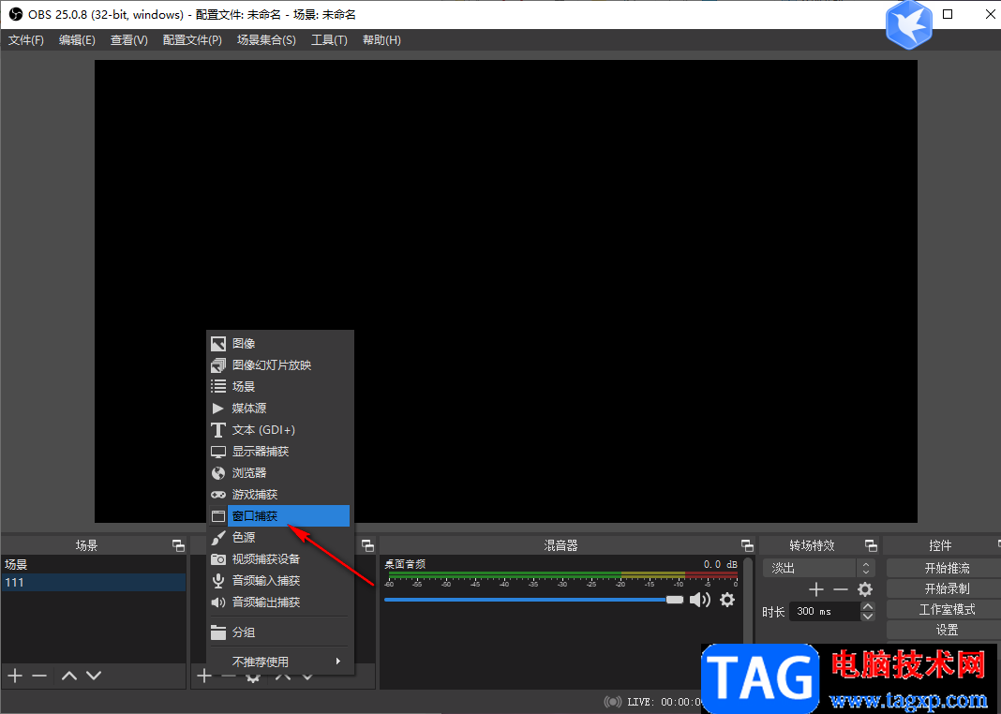Click the 桌面音频 channel label

pyautogui.click(x=405, y=564)
